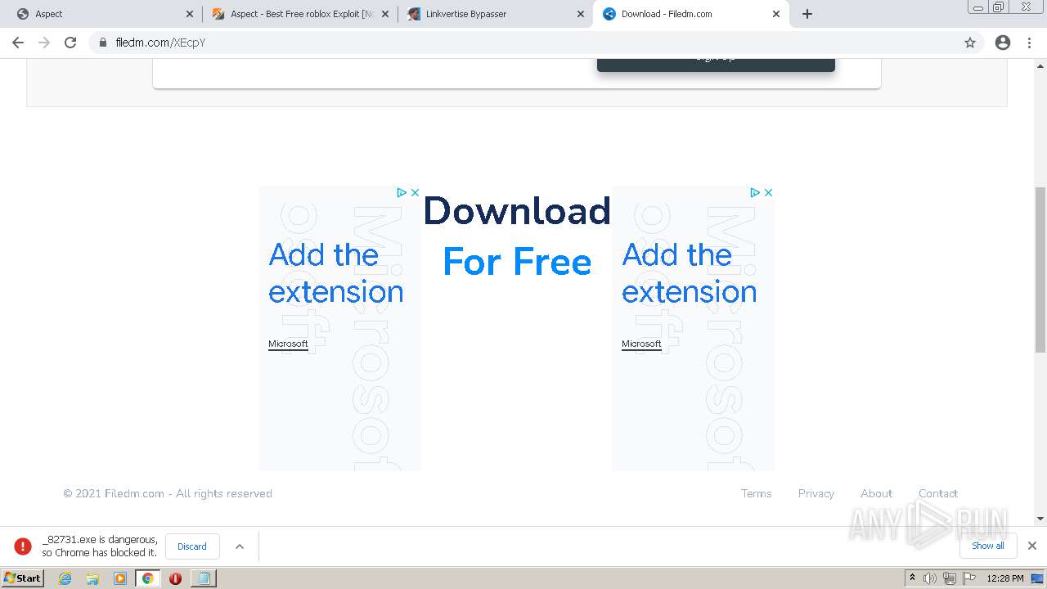
Task: Select the Chrome taskbar icon
Action: (x=147, y=578)
